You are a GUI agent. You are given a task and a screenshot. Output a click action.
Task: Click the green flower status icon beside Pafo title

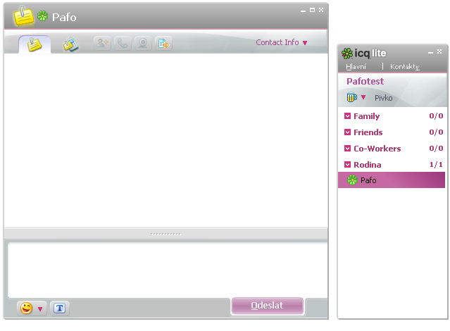pos(43,15)
